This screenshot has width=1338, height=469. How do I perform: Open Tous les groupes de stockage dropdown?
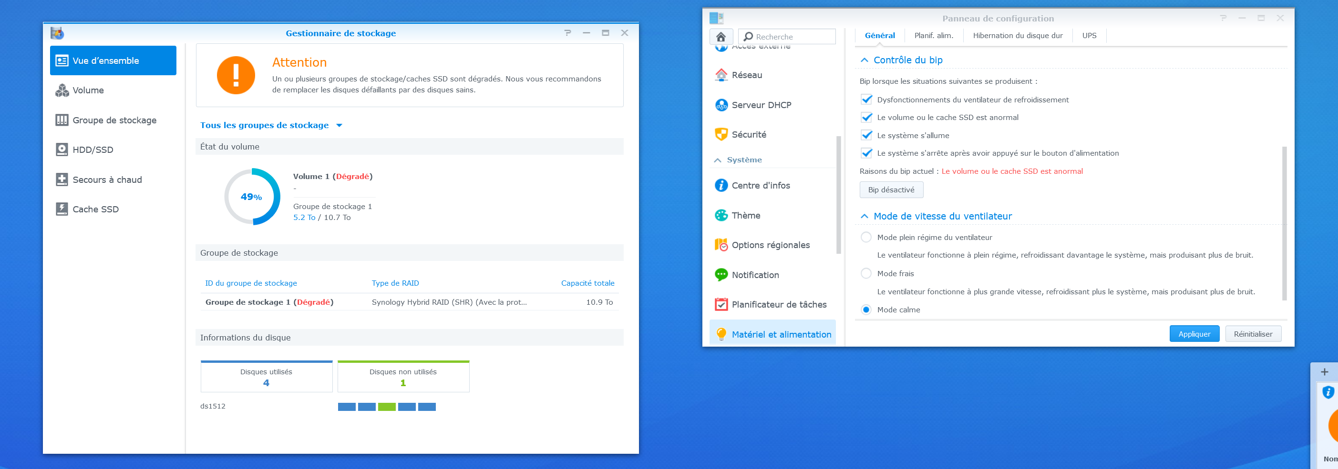271,125
